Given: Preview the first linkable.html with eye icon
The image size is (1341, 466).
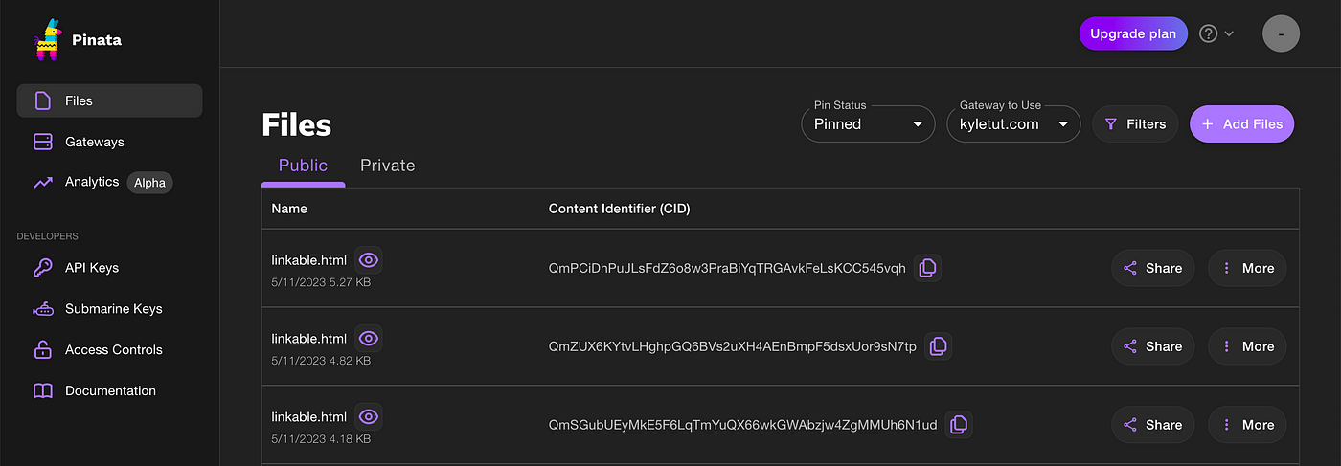Looking at the screenshot, I should click(x=369, y=260).
